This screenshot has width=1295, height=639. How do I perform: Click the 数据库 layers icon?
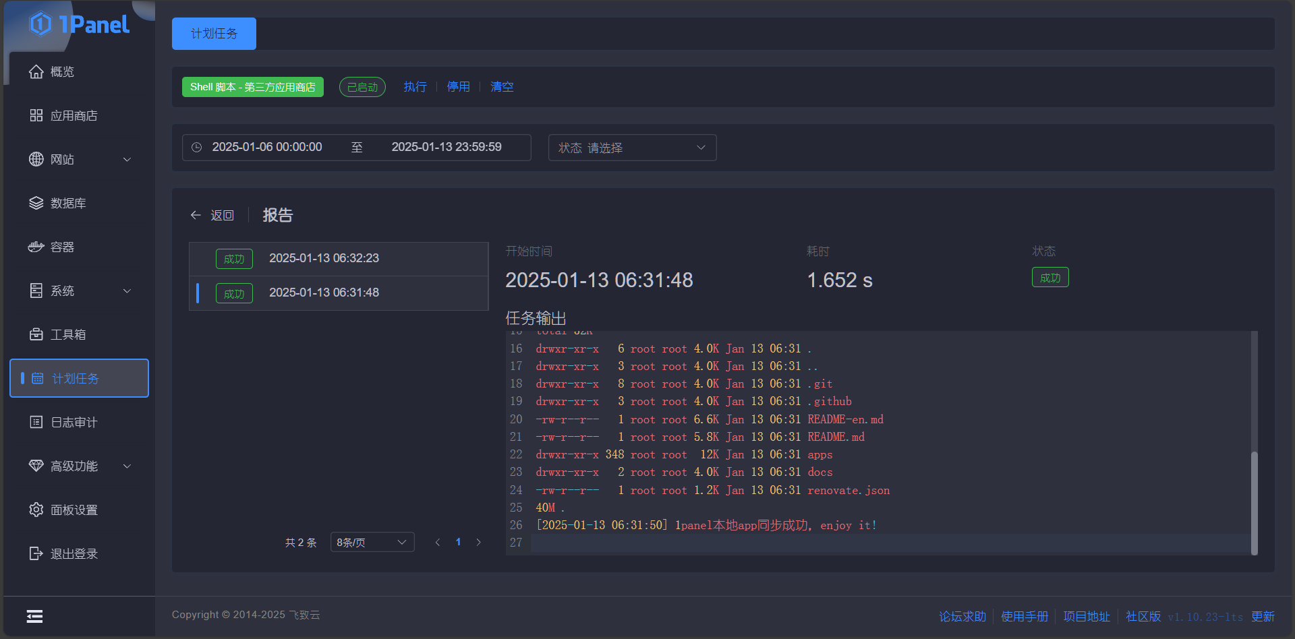click(36, 203)
